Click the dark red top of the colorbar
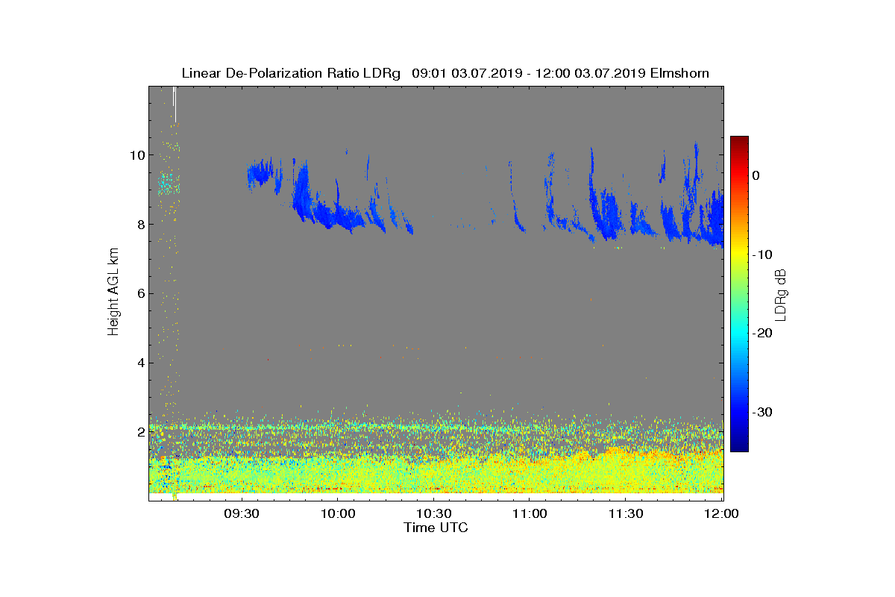 (739, 141)
